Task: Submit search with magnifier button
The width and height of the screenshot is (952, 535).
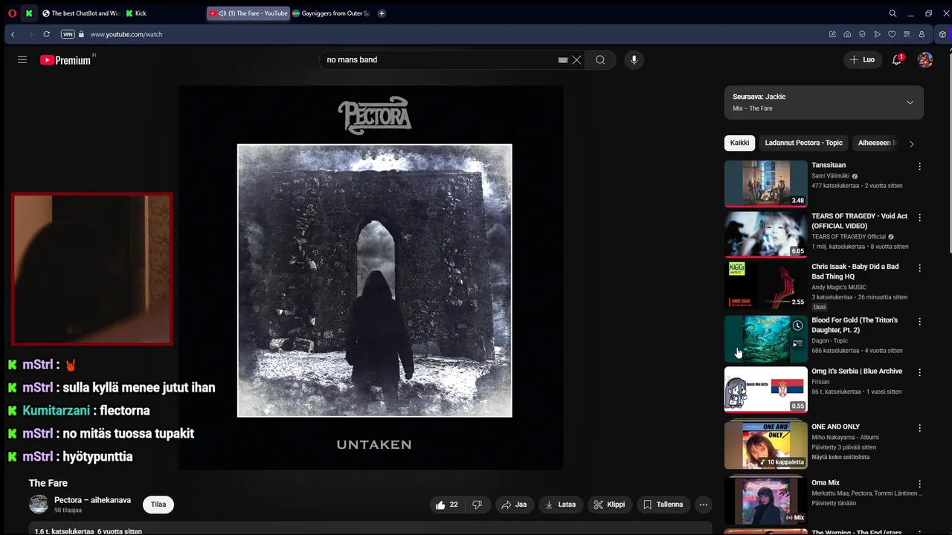Action: [x=600, y=60]
